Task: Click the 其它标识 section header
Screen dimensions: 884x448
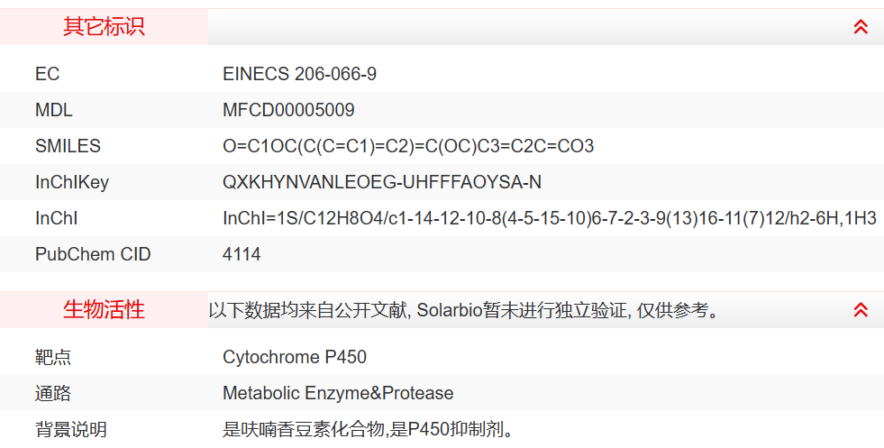Action: tap(104, 27)
